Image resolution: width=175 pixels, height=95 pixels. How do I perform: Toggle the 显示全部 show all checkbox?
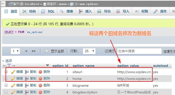tap(47, 51)
